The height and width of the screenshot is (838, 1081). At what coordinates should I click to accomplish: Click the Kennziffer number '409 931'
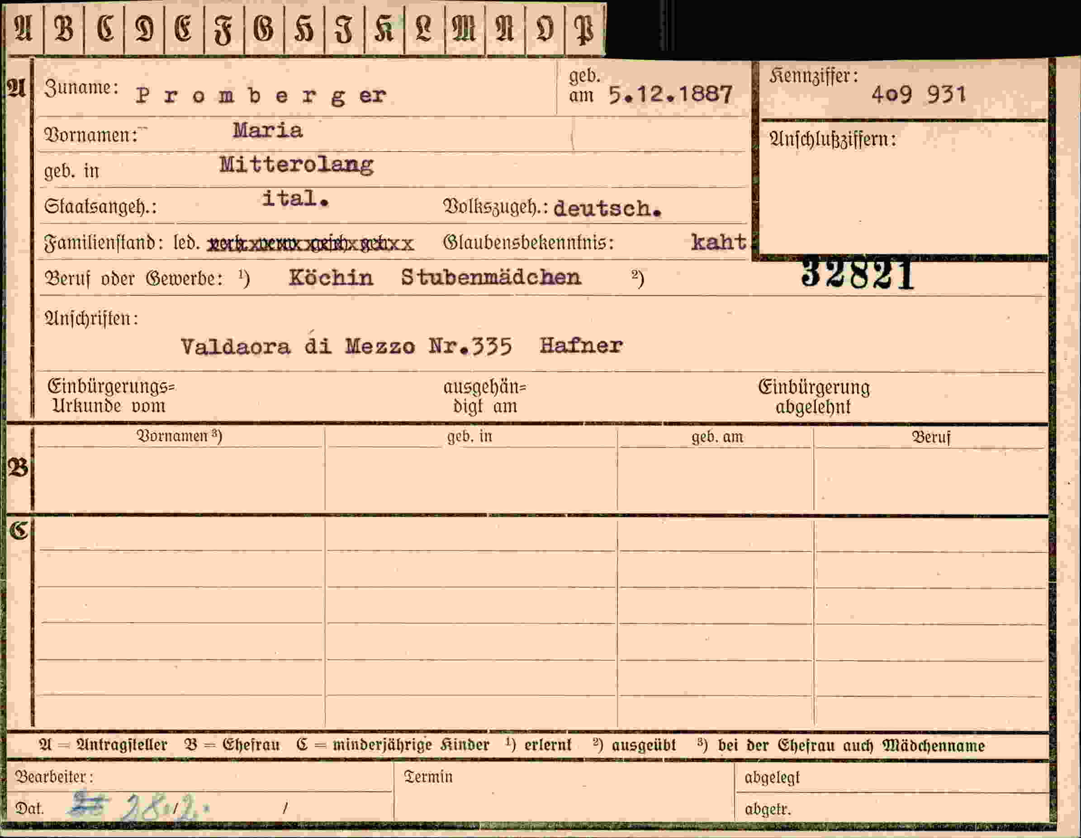919,94
